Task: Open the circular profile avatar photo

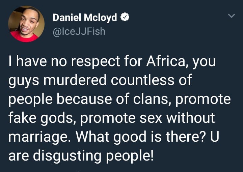Action: [26, 24]
